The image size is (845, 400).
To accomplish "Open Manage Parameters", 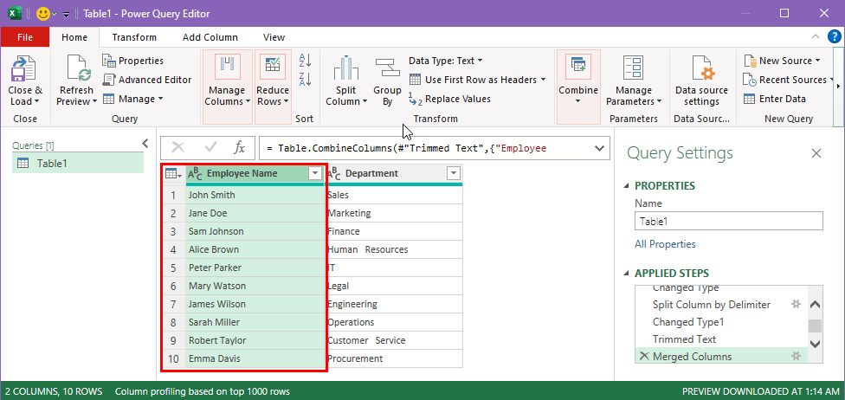I will point(633,81).
